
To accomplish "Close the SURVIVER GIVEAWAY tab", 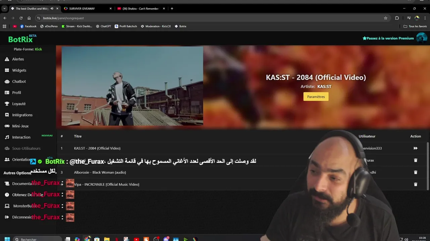I will point(111,8).
